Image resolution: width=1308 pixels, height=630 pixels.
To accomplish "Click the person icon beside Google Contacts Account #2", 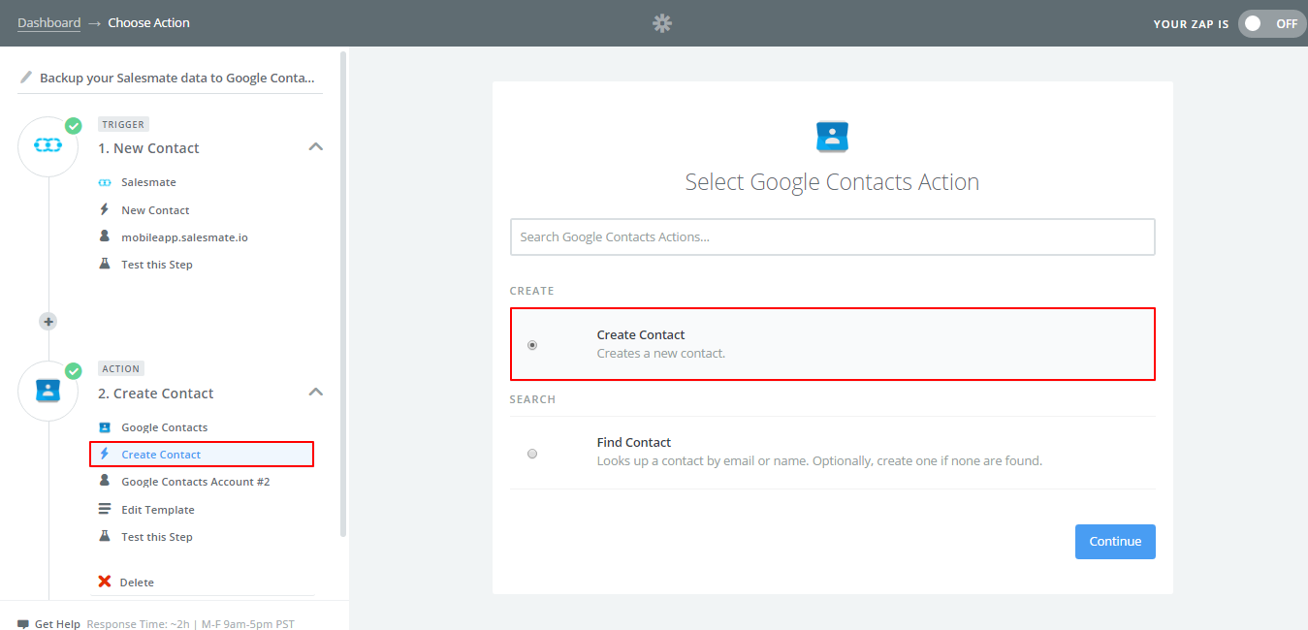I will point(105,481).
